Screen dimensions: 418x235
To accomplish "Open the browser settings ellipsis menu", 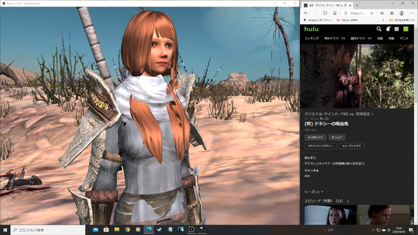I will pyautogui.click(x=412, y=13).
